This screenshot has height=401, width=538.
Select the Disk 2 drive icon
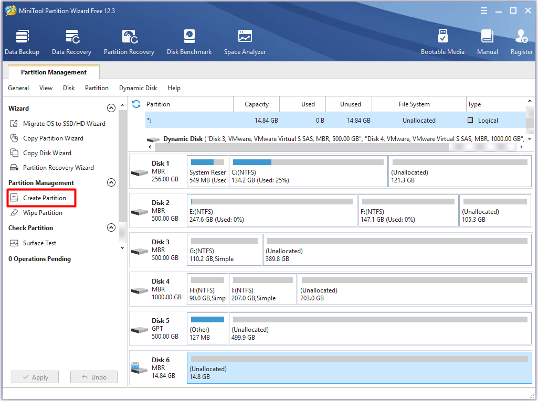tap(140, 212)
